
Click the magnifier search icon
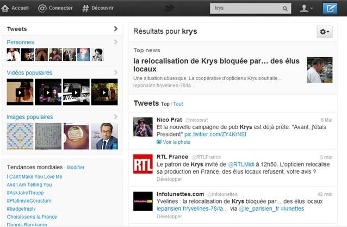285,9
